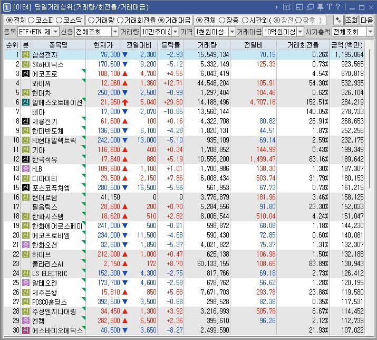377x340 pixels.
Task: Click the window number 1 icon in title bar
Action: [6, 7]
